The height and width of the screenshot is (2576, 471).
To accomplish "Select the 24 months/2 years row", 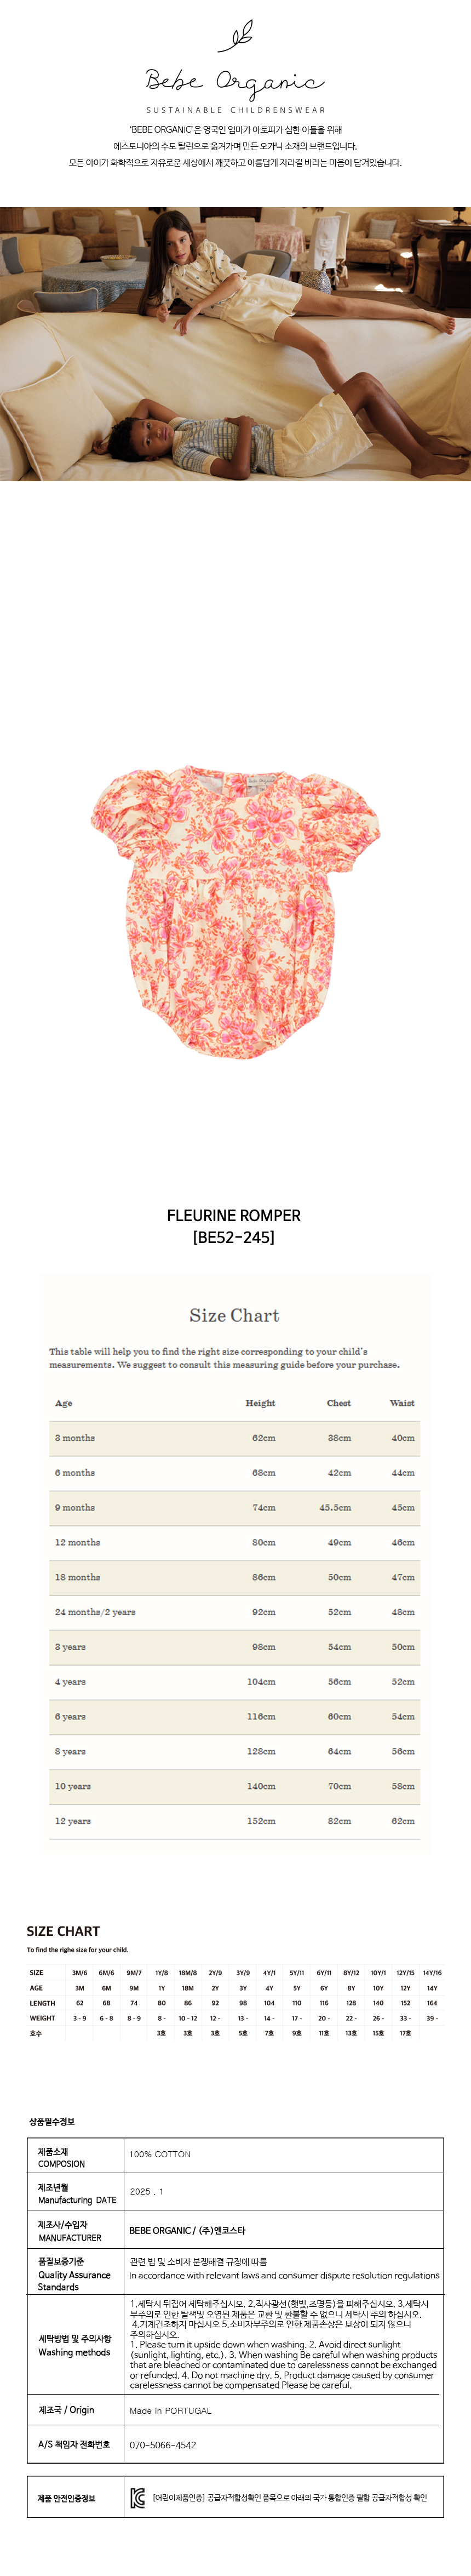I will coord(235,1612).
